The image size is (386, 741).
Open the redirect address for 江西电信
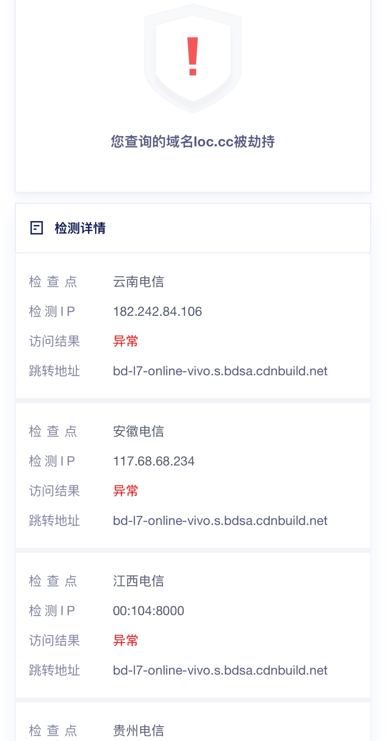click(x=220, y=670)
